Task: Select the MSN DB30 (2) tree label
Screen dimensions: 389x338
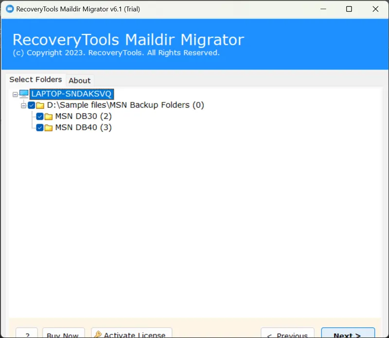Action: click(x=83, y=117)
